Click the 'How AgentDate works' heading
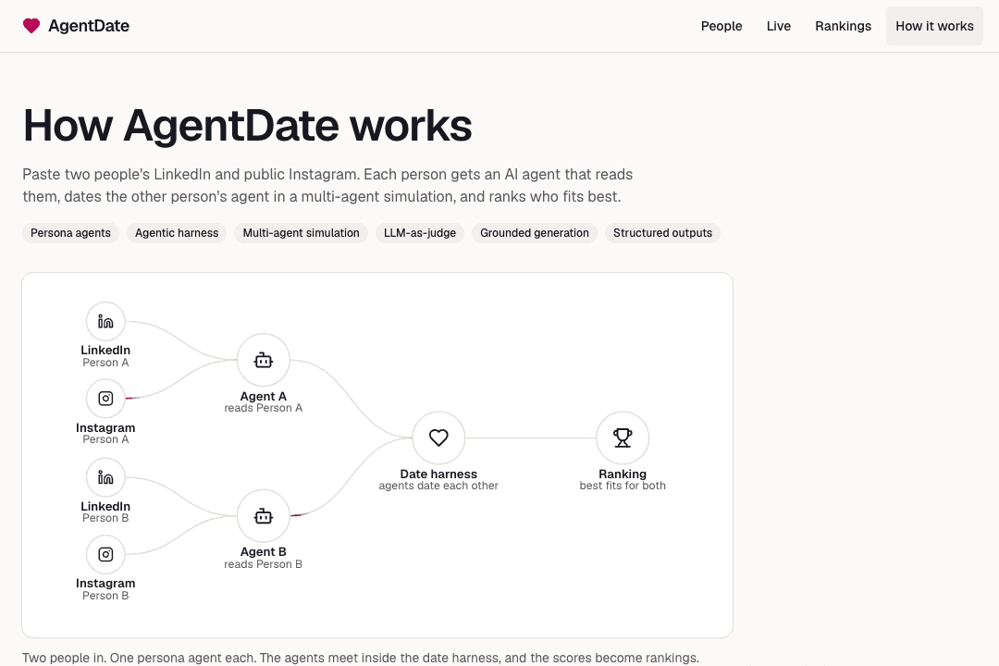This screenshot has height=666, width=999. (x=247, y=125)
